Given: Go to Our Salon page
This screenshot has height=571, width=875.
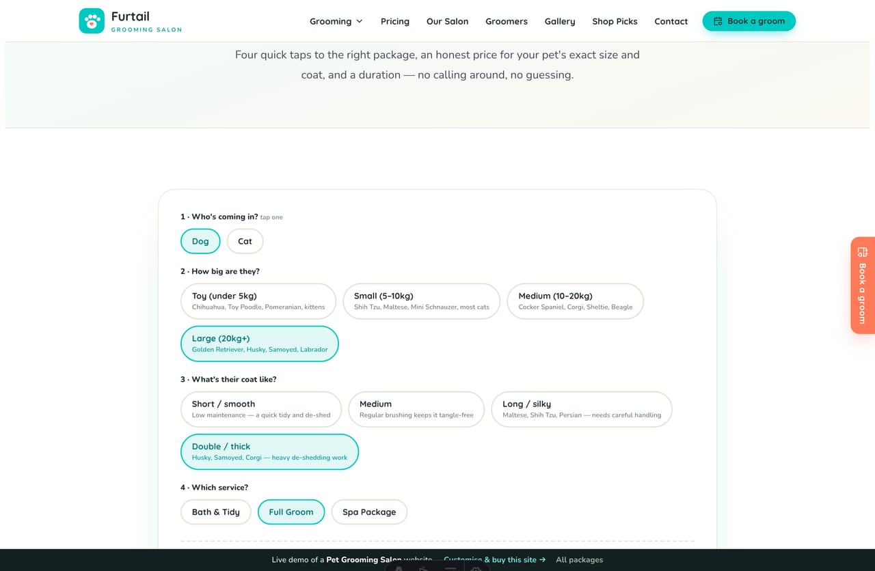Looking at the screenshot, I should [448, 21].
